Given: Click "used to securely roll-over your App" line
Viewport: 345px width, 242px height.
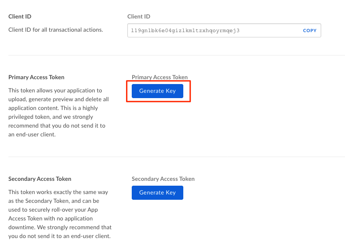Looking at the screenshot, I should click(53, 210).
